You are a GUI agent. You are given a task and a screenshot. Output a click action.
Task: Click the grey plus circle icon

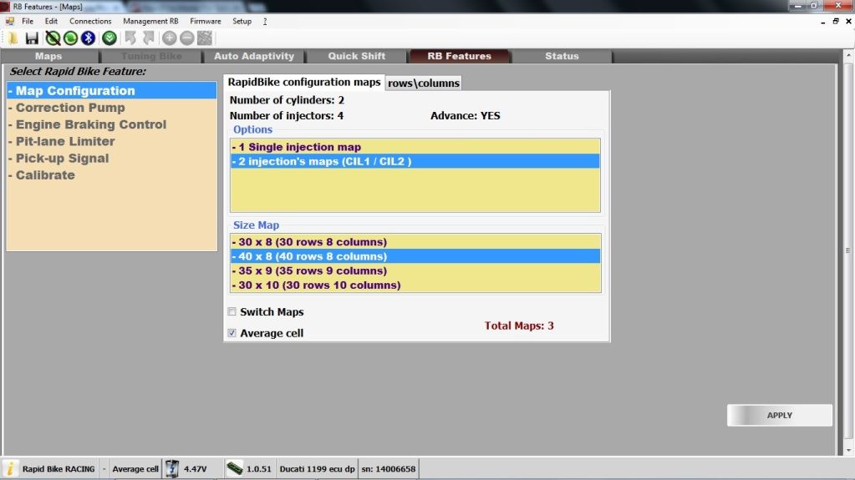(169, 38)
